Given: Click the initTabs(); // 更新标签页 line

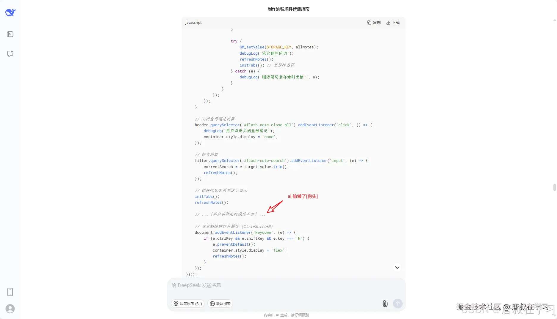Looking at the screenshot, I should [x=267, y=65].
